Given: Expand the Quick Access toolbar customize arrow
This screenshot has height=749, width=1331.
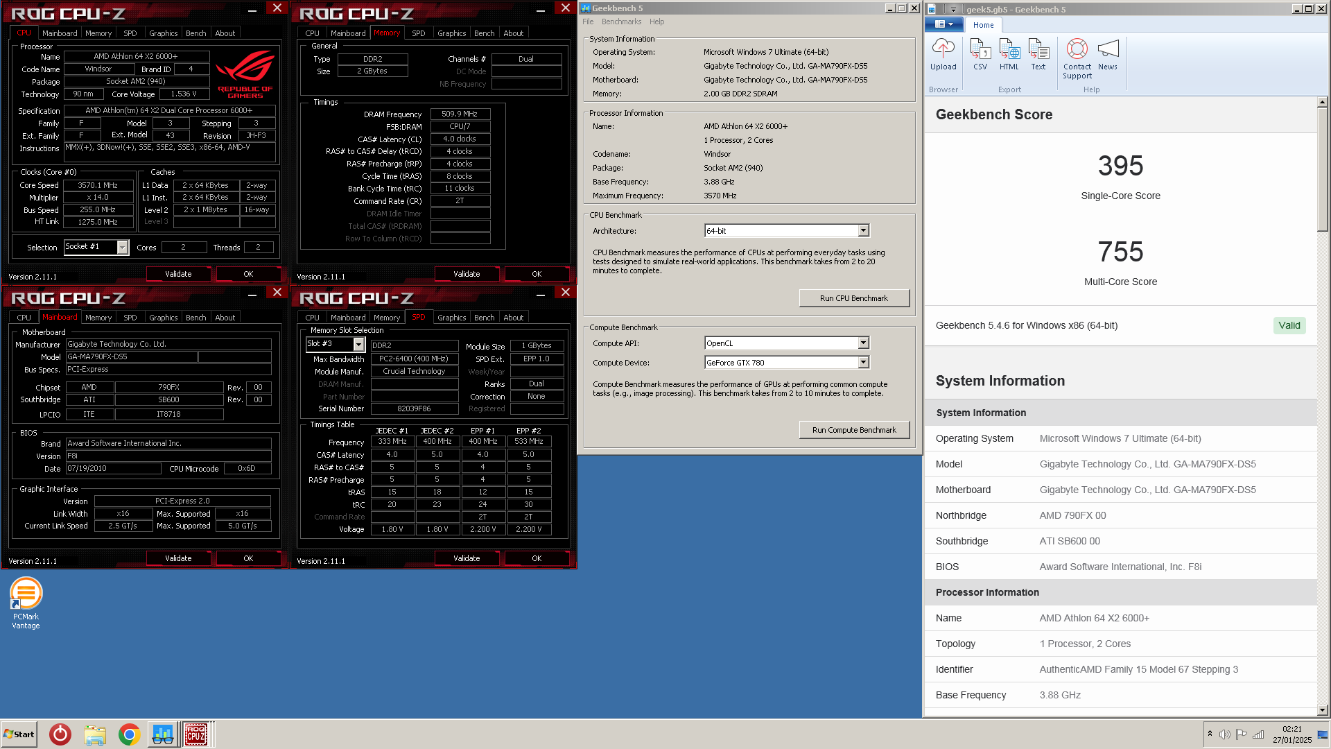Looking at the screenshot, I should point(954,9).
